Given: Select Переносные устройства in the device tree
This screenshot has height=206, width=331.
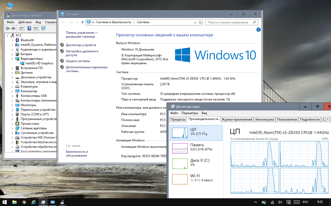Looking at the screenshot, I should tap(38, 110).
